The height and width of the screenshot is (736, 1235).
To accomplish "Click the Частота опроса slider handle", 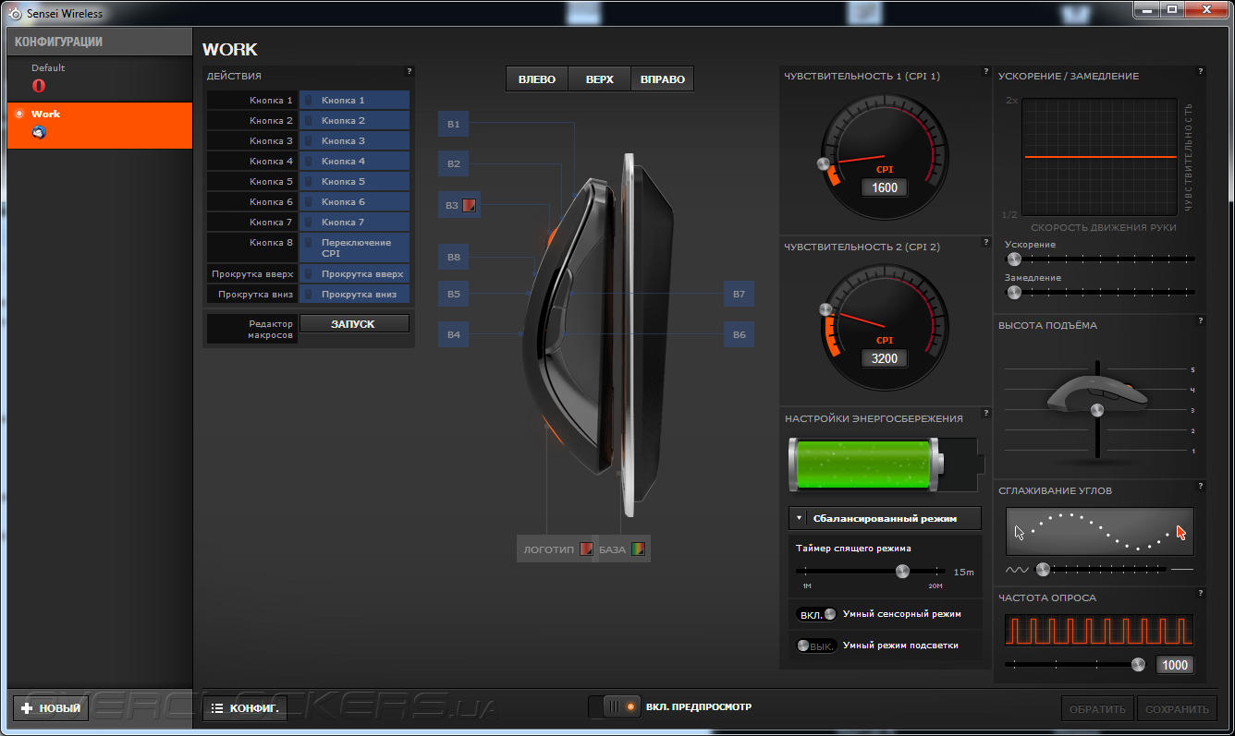I will [x=1138, y=664].
